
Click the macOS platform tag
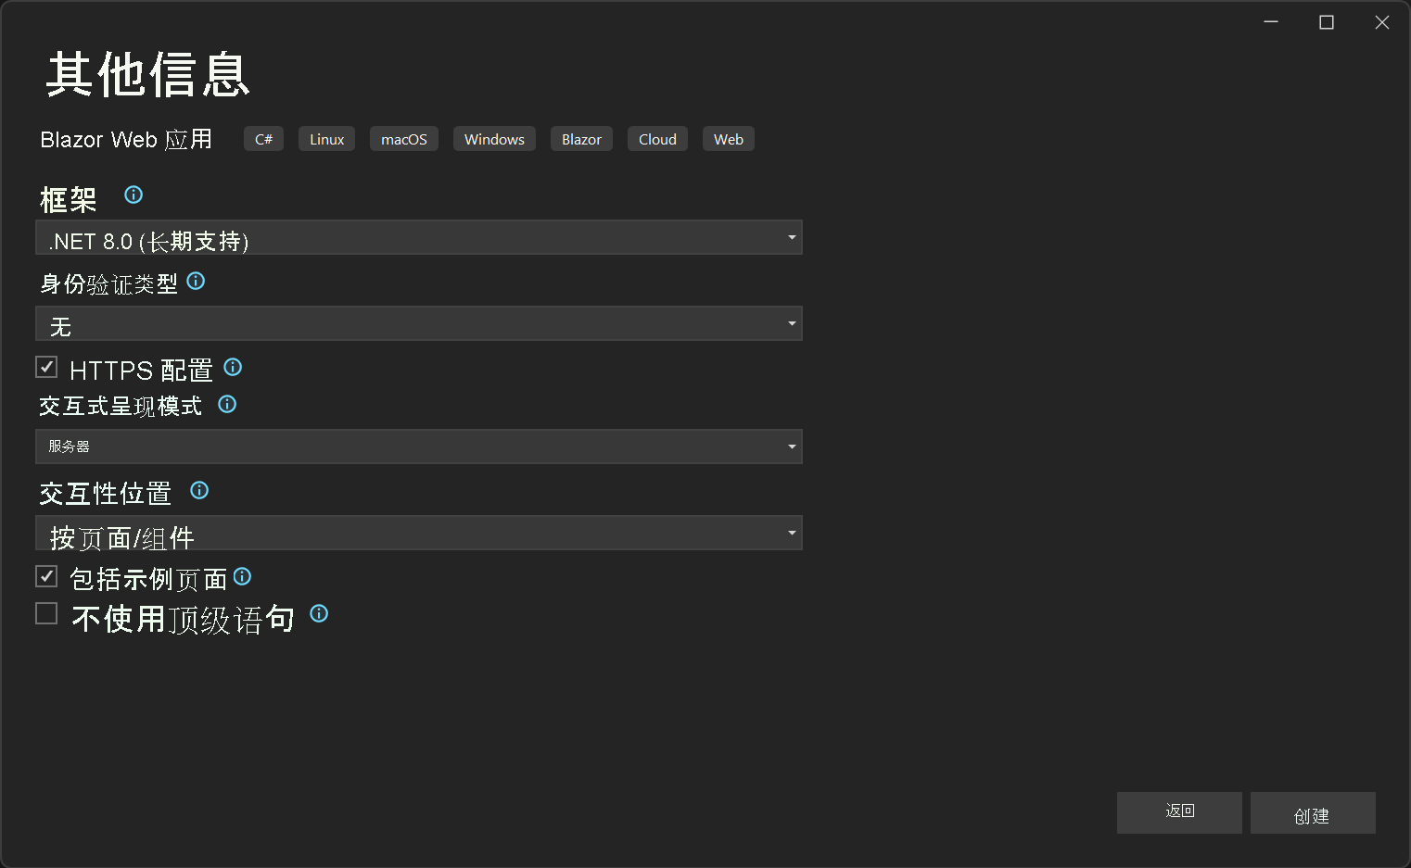point(403,138)
